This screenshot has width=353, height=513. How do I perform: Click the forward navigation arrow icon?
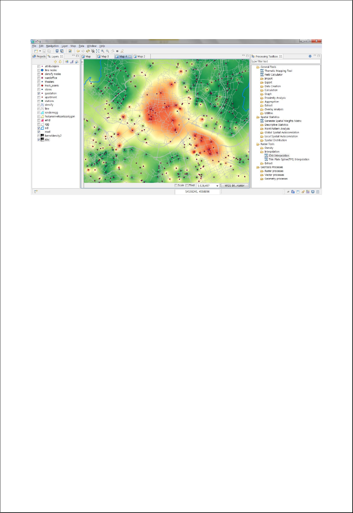pos(83,51)
